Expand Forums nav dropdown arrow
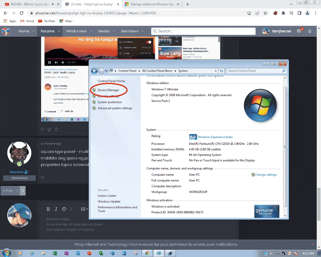This screenshot has width=321, height=257. tap(59, 31)
